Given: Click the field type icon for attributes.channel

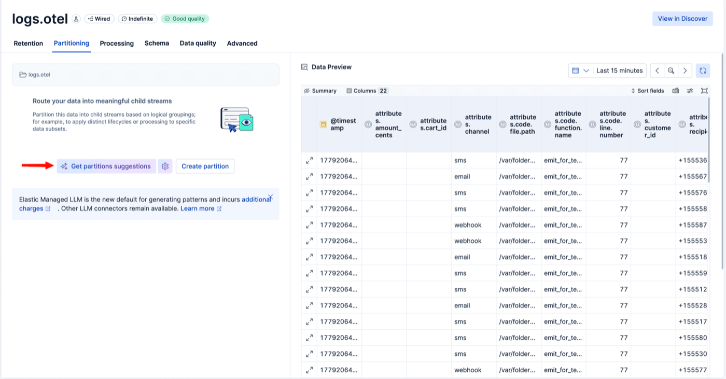Looking at the screenshot, I should point(458,124).
